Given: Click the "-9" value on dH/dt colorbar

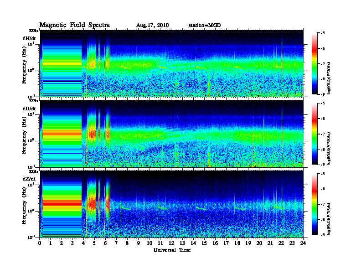Looking at the screenshot, I should 323,94.
